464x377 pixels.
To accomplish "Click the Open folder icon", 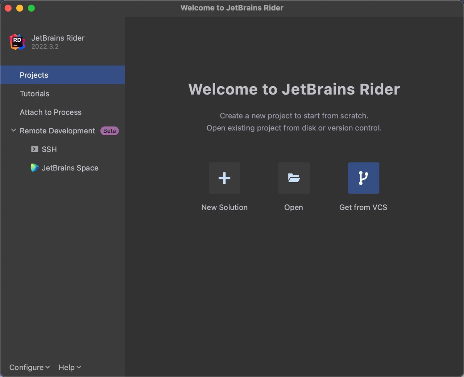I will tap(294, 178).
